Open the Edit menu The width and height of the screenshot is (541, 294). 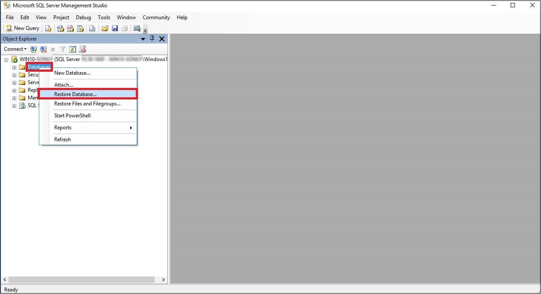(x=25, y=17)
